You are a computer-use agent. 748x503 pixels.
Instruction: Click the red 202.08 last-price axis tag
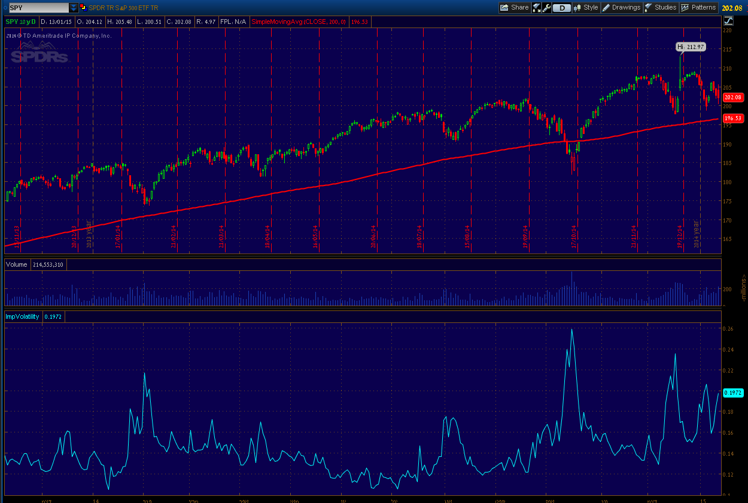pos(732,97)
